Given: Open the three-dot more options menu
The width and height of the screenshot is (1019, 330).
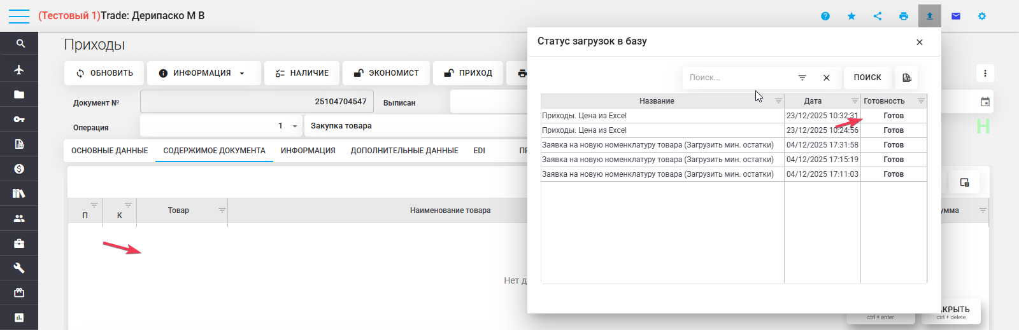Looking at the screenshot, I should coord(985,73).
